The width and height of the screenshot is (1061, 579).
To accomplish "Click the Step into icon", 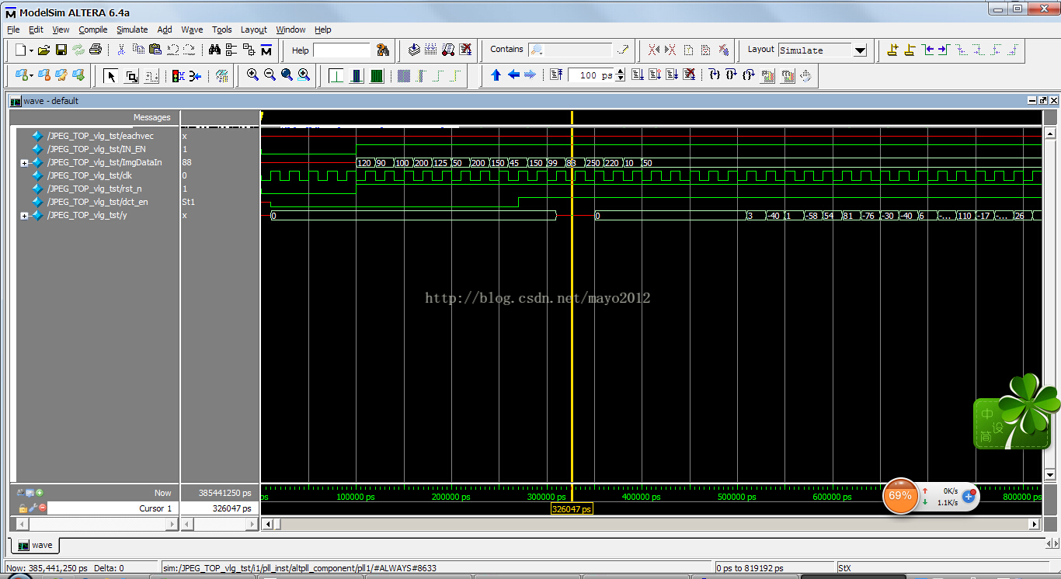I will click(714, 75).
